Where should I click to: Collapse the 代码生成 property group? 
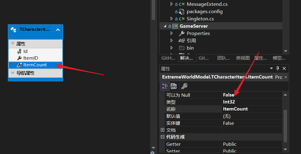click(x=163, y=137)
